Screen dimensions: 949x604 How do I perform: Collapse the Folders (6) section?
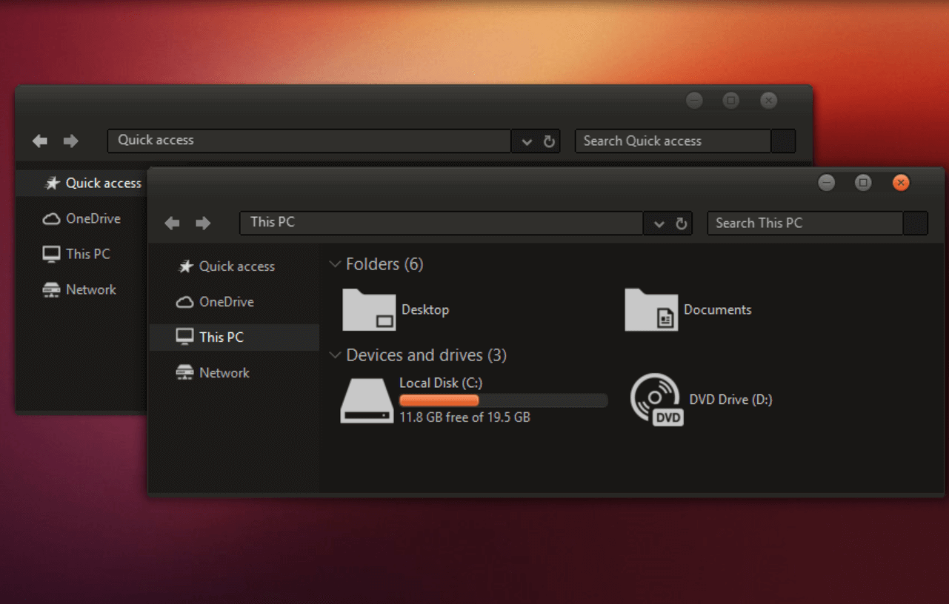pos(335,264)
